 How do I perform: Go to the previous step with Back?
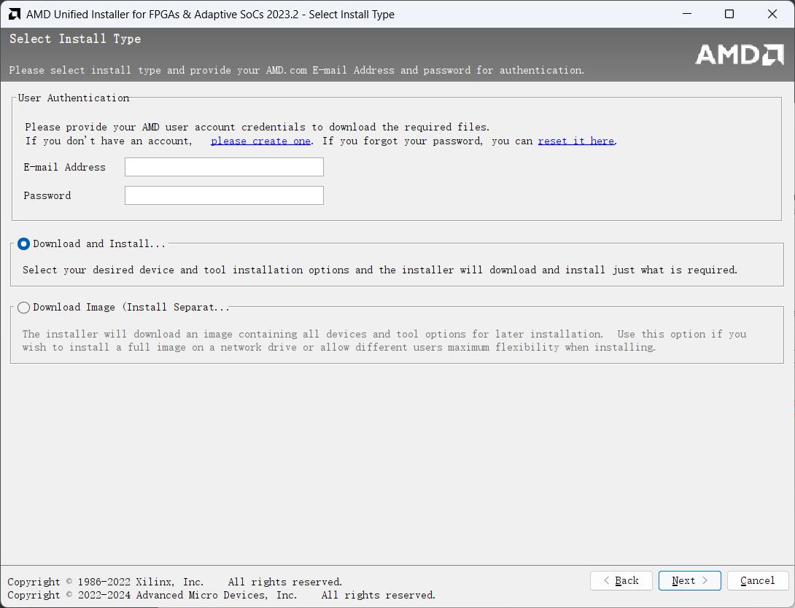[x=621, y=580]
